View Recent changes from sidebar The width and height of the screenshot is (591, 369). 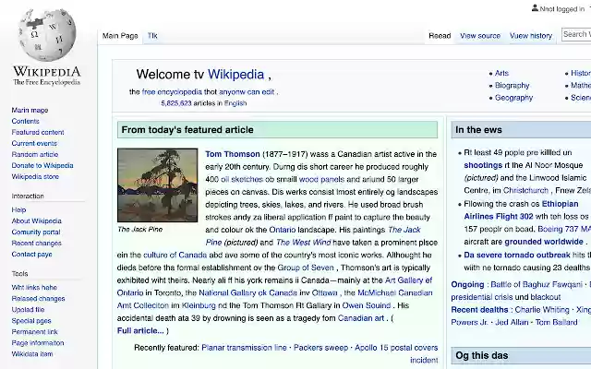click(x=36, y=244)
